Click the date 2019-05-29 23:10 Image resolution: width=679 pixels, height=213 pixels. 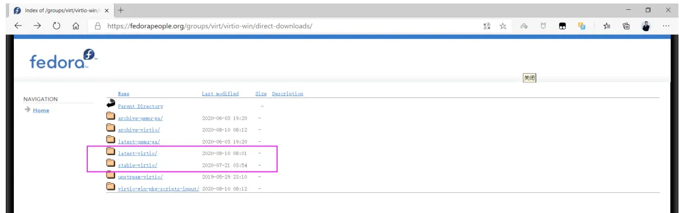pyautogui.click(x=225, y=177)
